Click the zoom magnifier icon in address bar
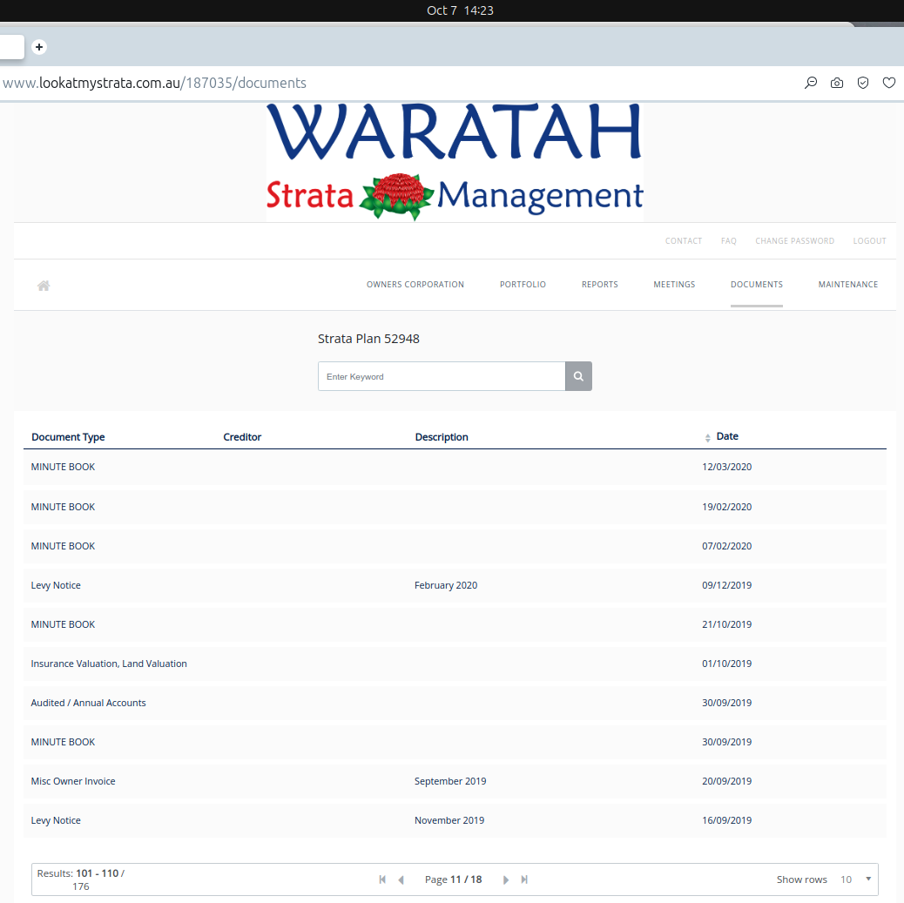 (811, 83)
